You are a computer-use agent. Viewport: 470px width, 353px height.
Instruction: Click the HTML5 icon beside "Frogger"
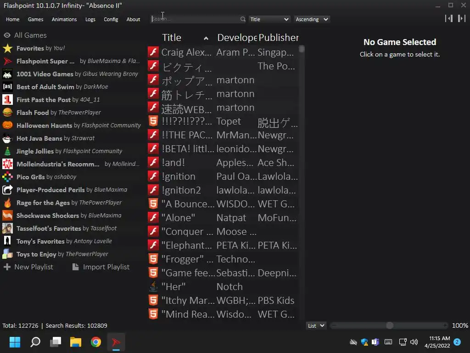point(153,259)
